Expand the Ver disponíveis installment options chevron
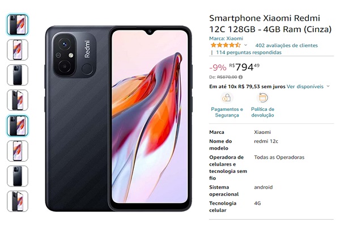 pos(328,86)
